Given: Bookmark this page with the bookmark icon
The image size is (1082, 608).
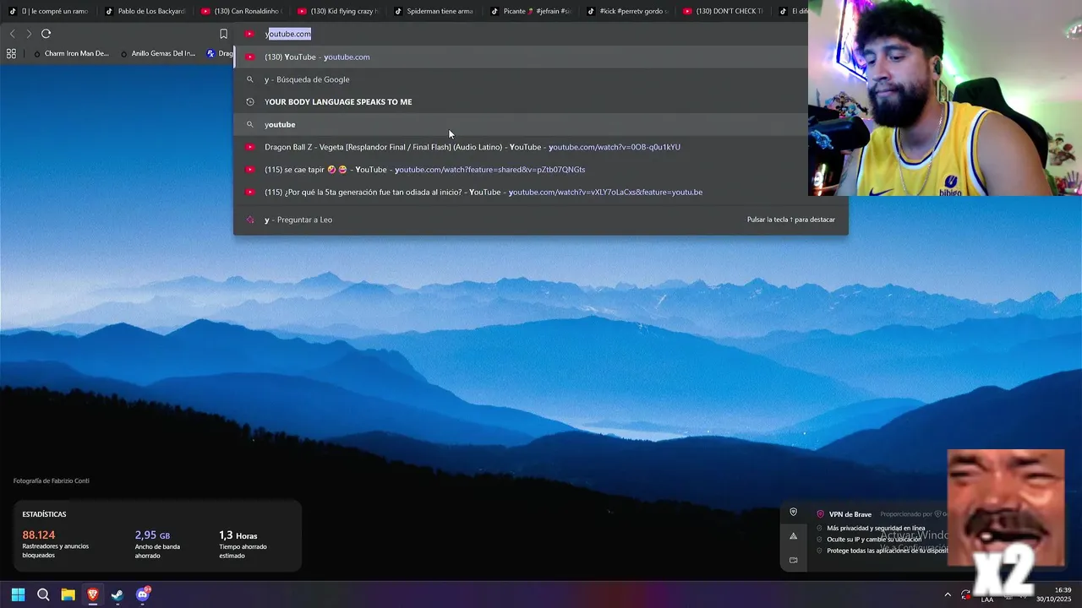Looking at the screenshot, I should [223, 34].
